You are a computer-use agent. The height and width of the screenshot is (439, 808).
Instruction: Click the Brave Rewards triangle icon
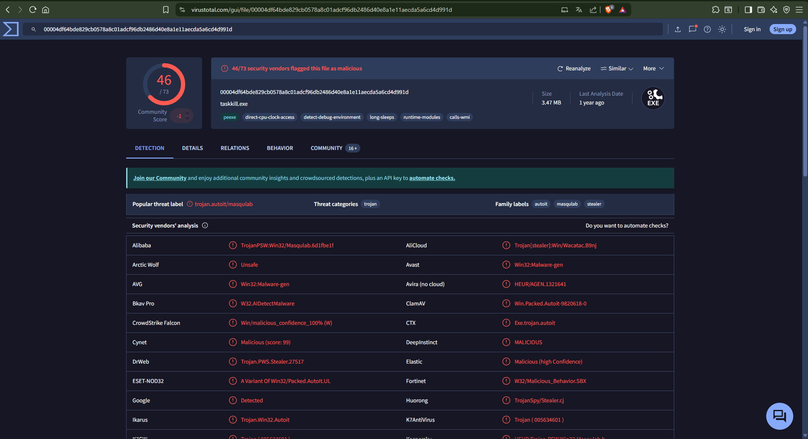pyautogui.click(x=623, y=9)
